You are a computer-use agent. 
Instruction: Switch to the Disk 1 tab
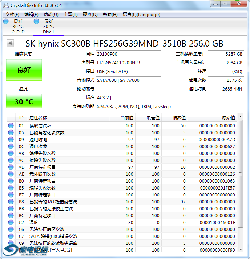(49, 27)
